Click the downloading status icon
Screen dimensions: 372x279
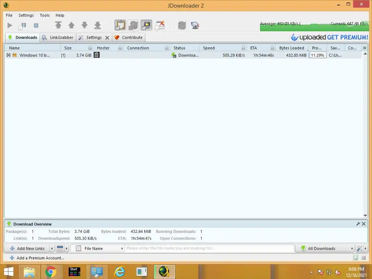coord(174,55)
